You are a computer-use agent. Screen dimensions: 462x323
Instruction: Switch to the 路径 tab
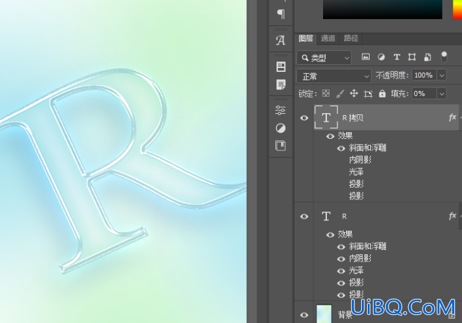click(x=351, y=38)
